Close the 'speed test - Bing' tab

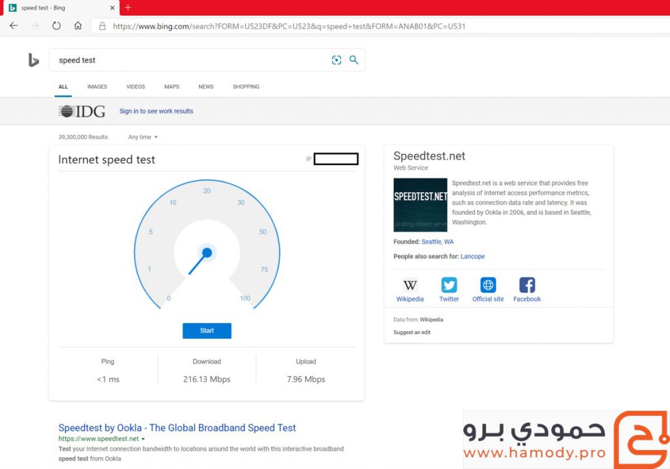tap(112, 8)
